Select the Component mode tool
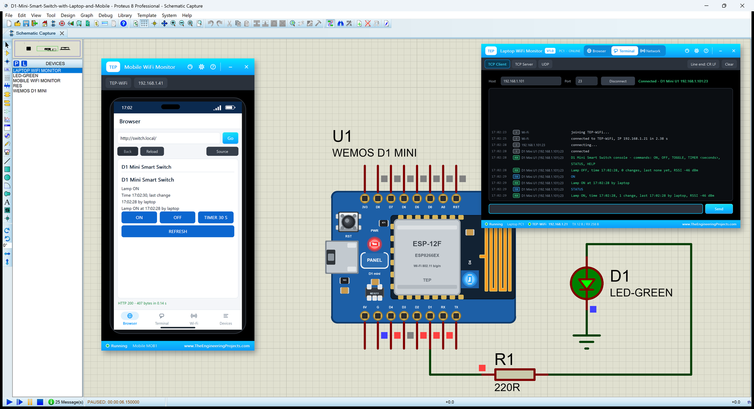Screen dimensions: 754x409 click(7, 53)
